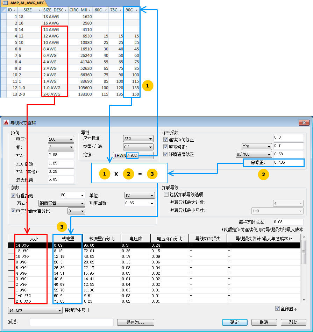The height and width of the screenshot is (332, 313).
Task: Click the 每千瓦时成本 input field
Action: pos(288,222)
